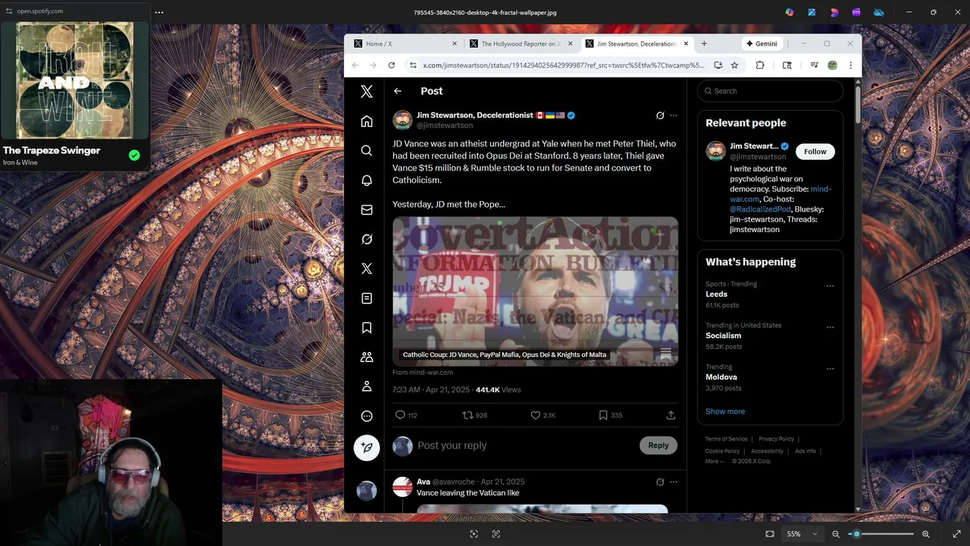
Task: Bookmark the post via 335 bookmark icon
Action: click(603, 415)
